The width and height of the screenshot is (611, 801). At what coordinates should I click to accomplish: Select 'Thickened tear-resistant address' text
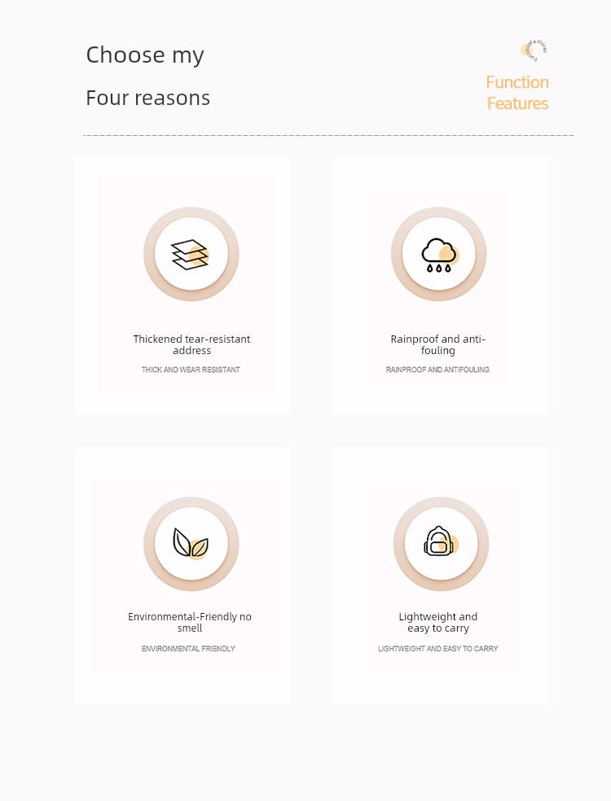pyautogui.click(x=191, y=345)
